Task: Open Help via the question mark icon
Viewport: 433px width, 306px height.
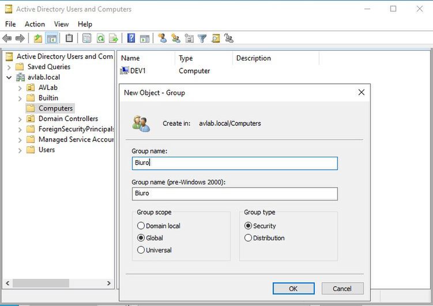Action: 131,39
